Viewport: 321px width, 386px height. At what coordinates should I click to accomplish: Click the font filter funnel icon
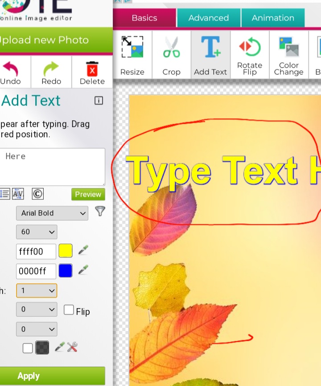100,211
